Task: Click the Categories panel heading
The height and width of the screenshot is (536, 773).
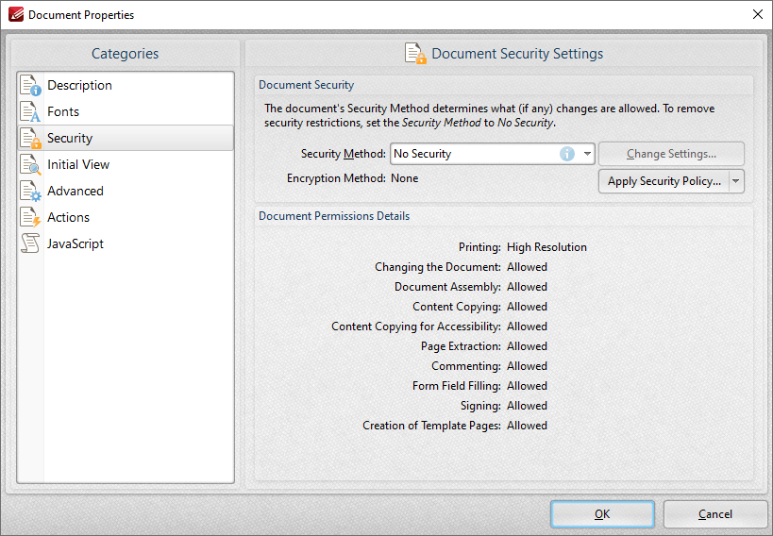Action: [x=126, y=53]
